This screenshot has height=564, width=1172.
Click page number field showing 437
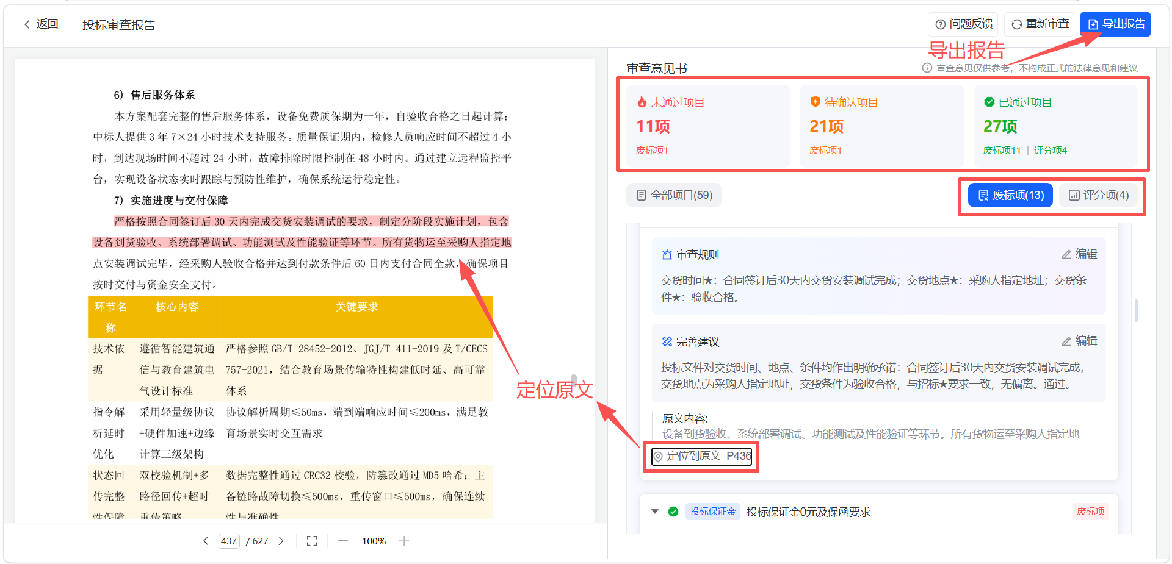point(229,541)
